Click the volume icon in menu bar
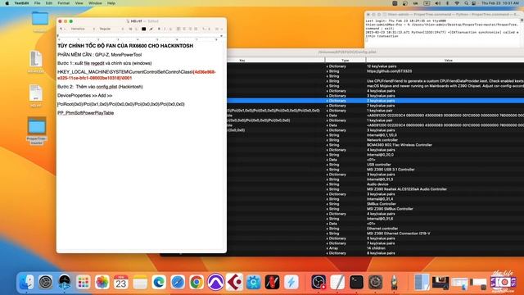 pyautogui.click(x=438, y=3)
